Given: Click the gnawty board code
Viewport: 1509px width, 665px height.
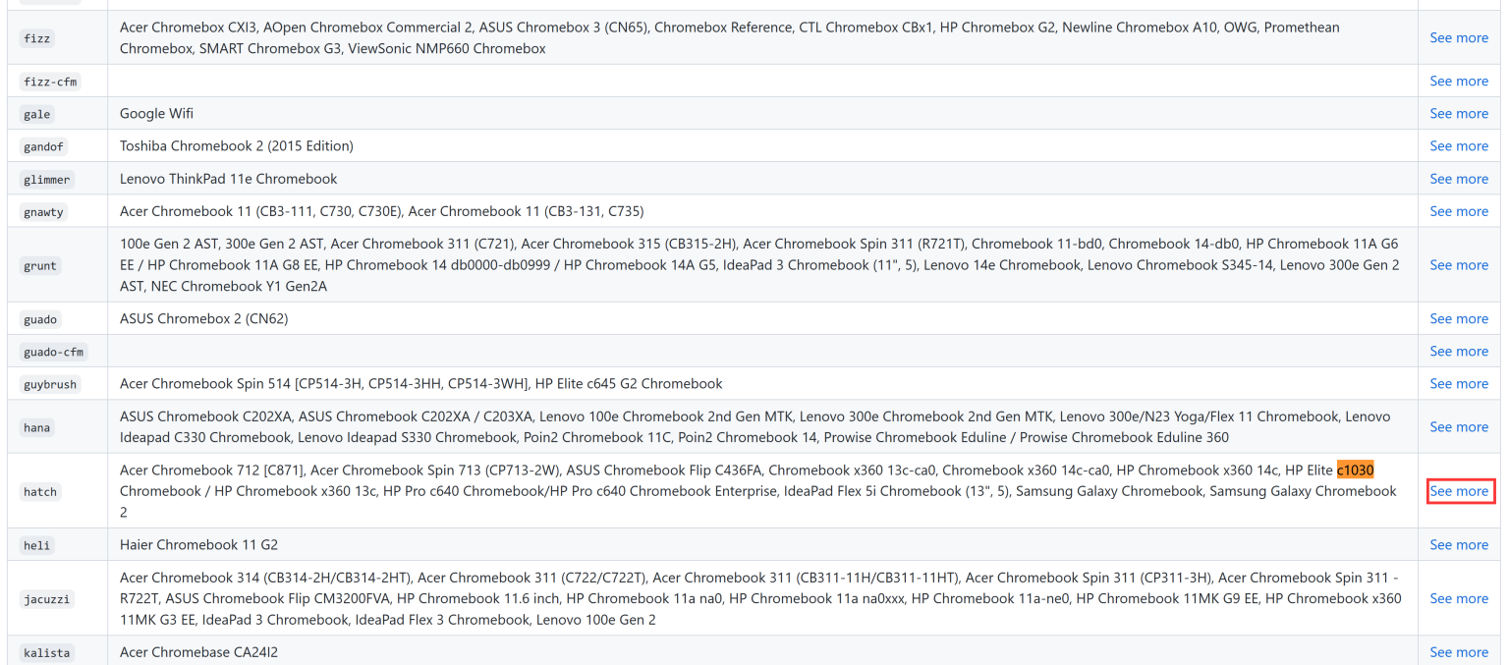Looking at the screenshot, I should click(x=43, y=211).
